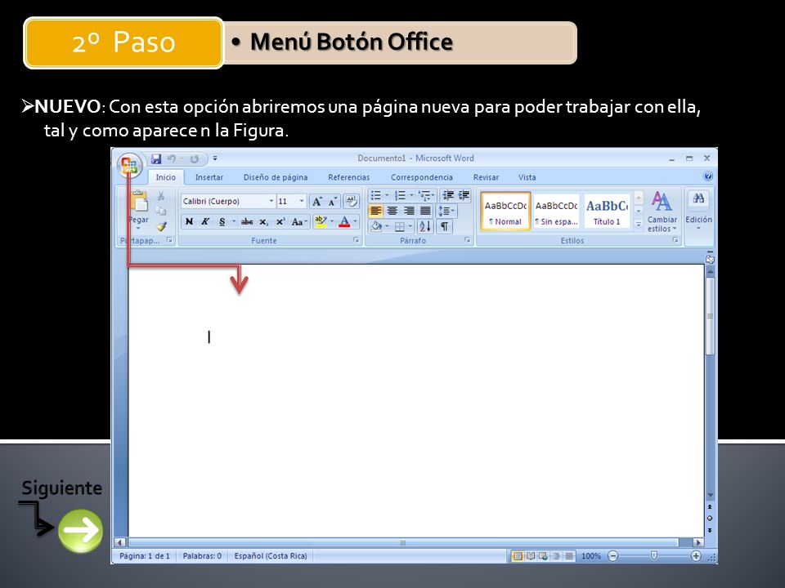Viewport: 785px width, 588px height.
Task: Click the red font color swatch
Action: [x=344, y=221]
